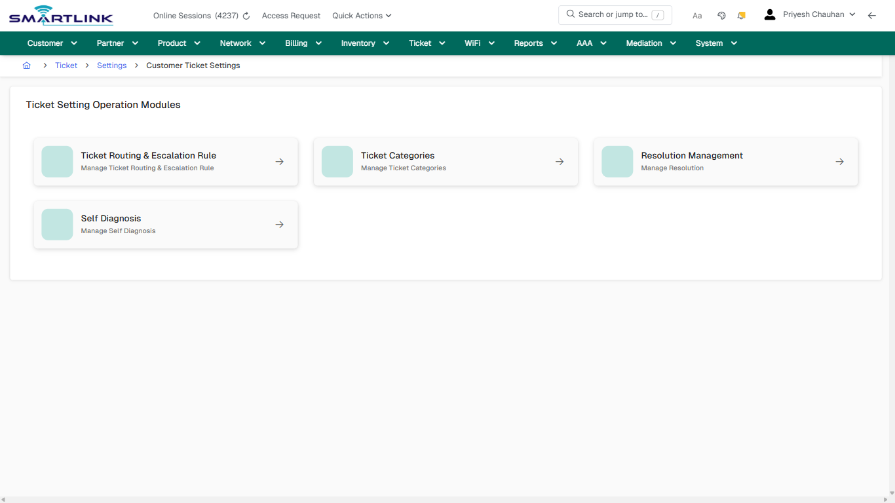The height and width of the screenshot is (503, 895).
Task: Open the notifications bell
Action: click(741, 14)
